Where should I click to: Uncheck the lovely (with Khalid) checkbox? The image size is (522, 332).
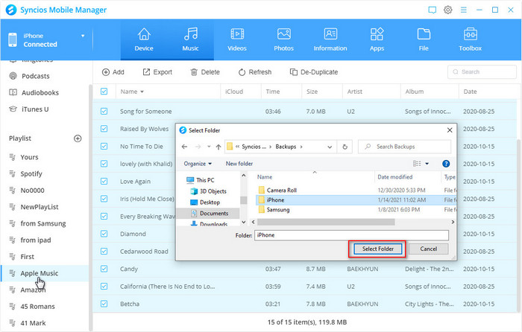point(104,164)
